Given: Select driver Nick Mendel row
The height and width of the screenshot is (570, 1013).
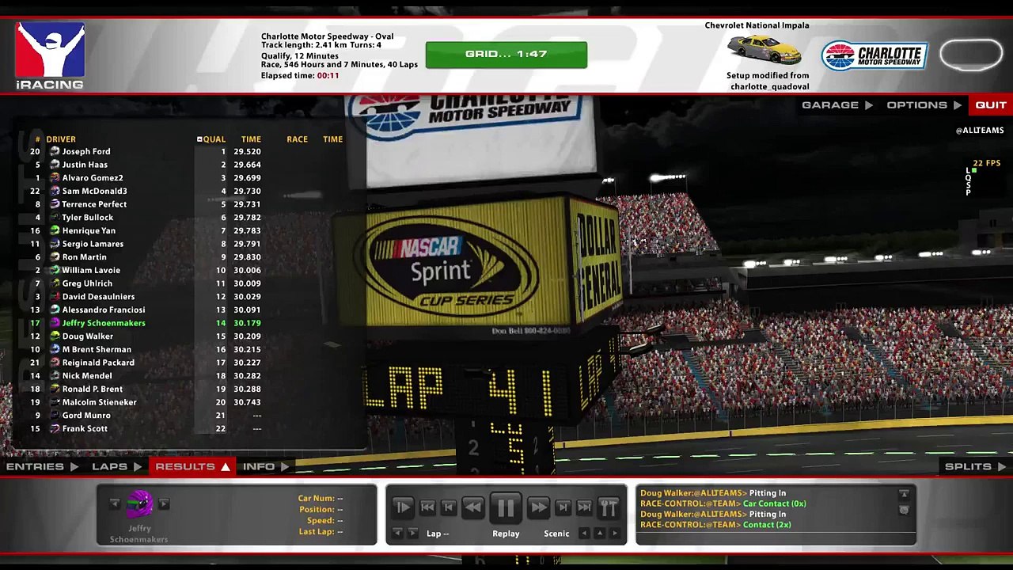Looking at the screenshot, I should 146,376.
